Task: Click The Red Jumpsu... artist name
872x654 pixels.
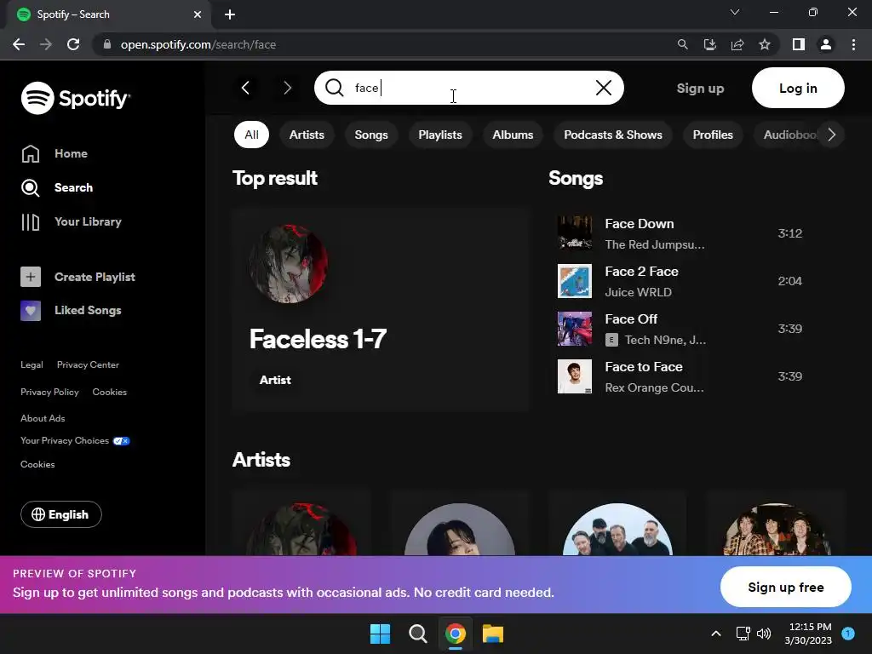Action: point(655,244)
